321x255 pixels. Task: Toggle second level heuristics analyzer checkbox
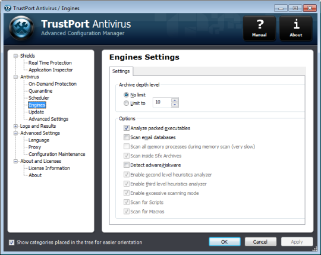coord(127,174)
